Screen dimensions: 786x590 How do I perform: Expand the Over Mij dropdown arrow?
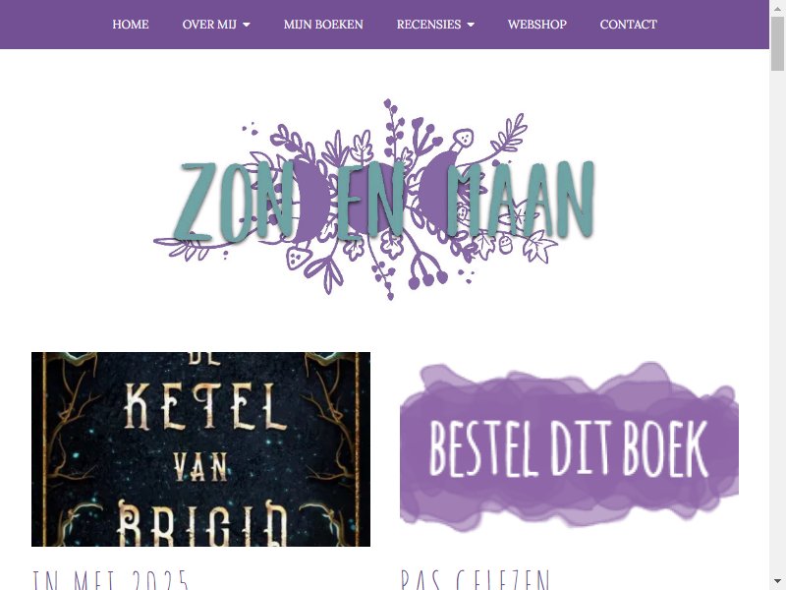(x=247, y=25)
